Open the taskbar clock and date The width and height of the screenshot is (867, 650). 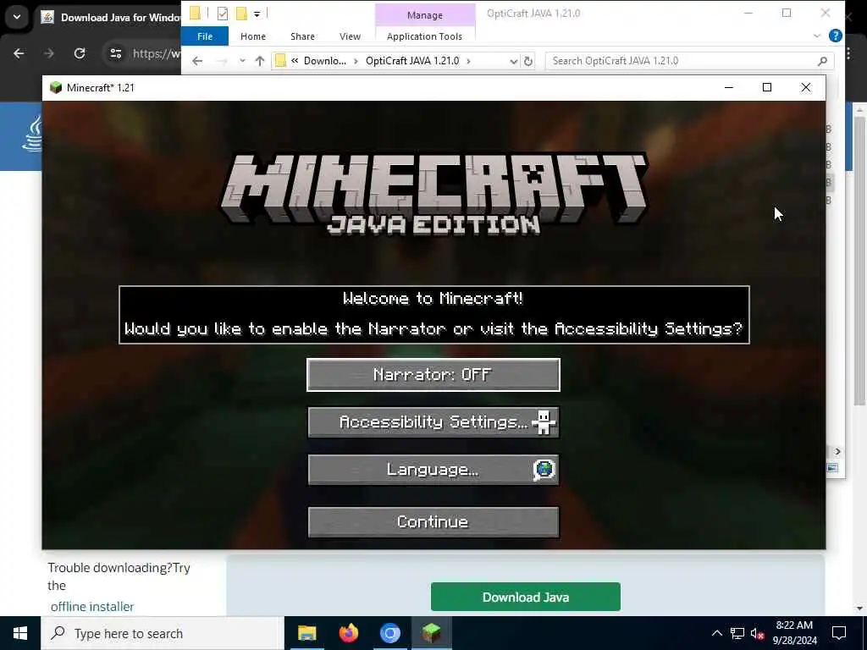click(794, 633)
